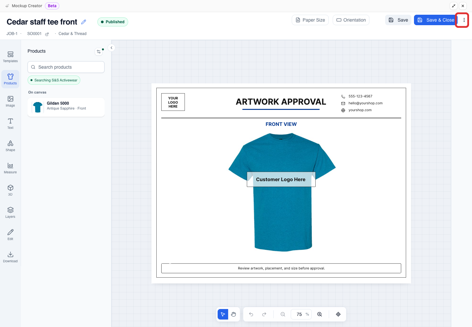Zoom in with the plus magnifier

(320, 314)
